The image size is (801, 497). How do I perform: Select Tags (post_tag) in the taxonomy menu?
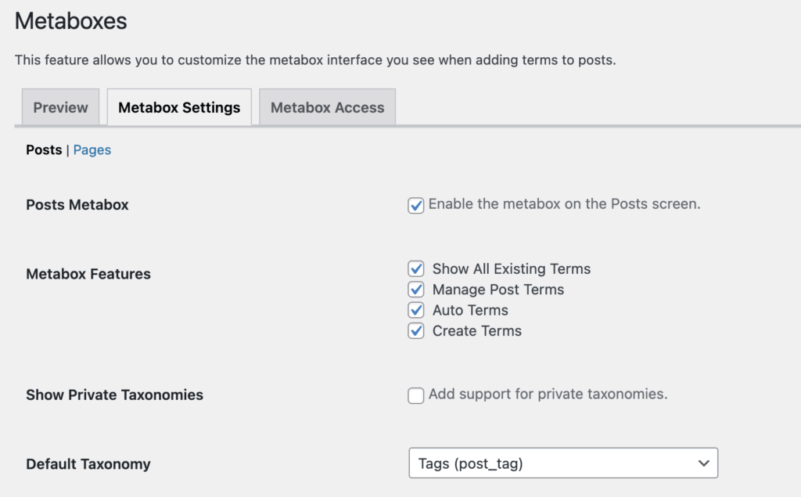point(562,463)
